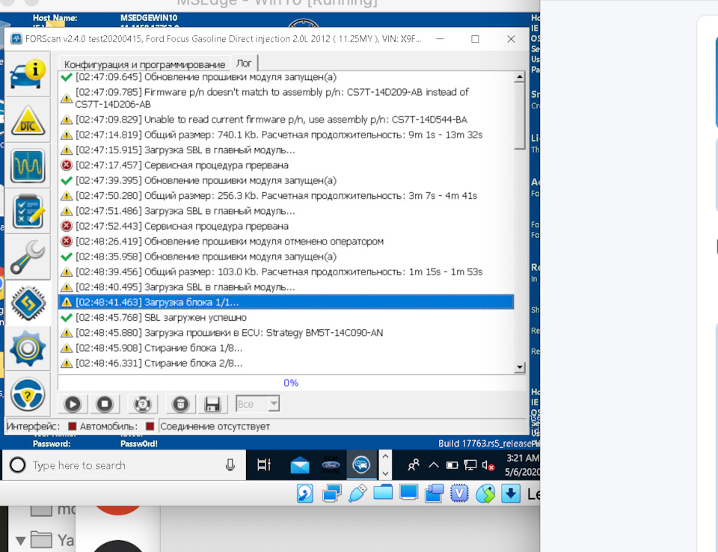This screenshot has width=718, height=552.
Task: Select log row with total size 256.3 Kb
Action: pyautogui.click(x=286, y=196)
